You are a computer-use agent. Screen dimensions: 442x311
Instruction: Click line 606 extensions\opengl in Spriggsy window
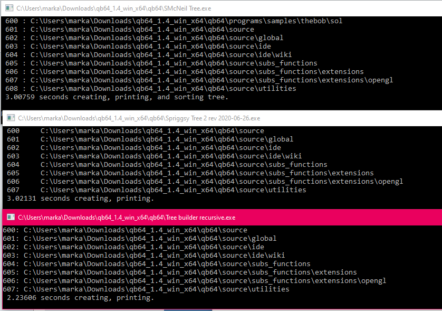click(x=205, y=182)
